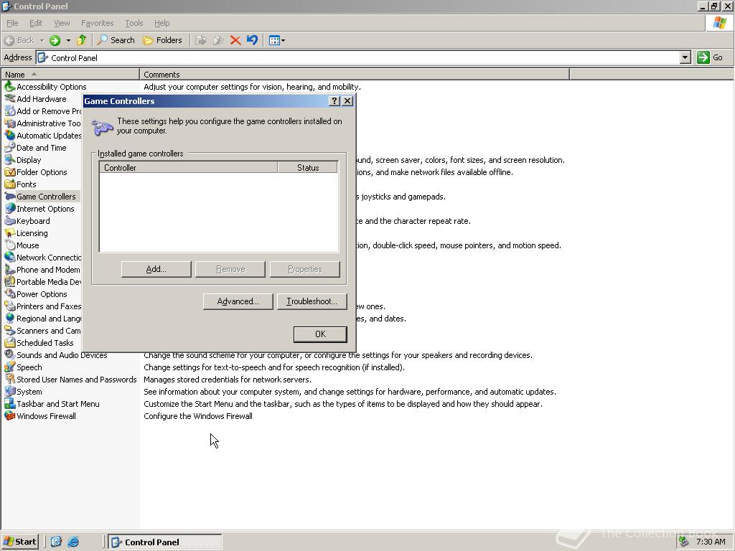Image resolution: width=735 pixels, height=551 pixels.
Task: Open the File menu
Action: coord(12,23)
